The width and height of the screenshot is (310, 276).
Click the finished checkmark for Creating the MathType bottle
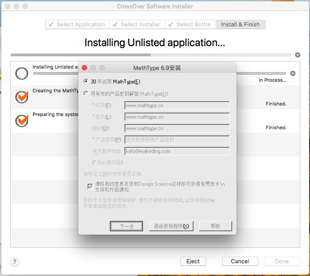click(x=22, y=97)
